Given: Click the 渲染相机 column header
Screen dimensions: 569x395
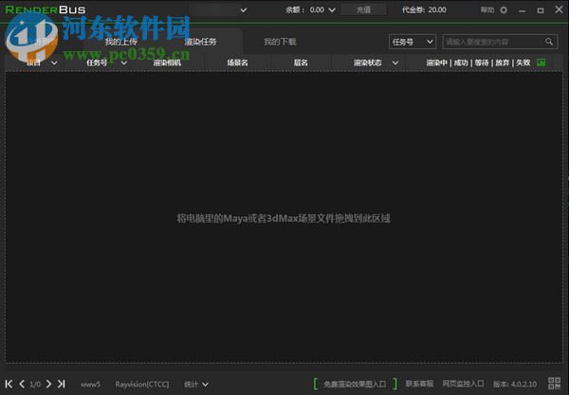Looking at the screenshot, I should 167,63.
